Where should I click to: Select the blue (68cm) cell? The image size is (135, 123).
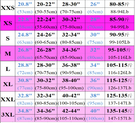tap(25, 57)
